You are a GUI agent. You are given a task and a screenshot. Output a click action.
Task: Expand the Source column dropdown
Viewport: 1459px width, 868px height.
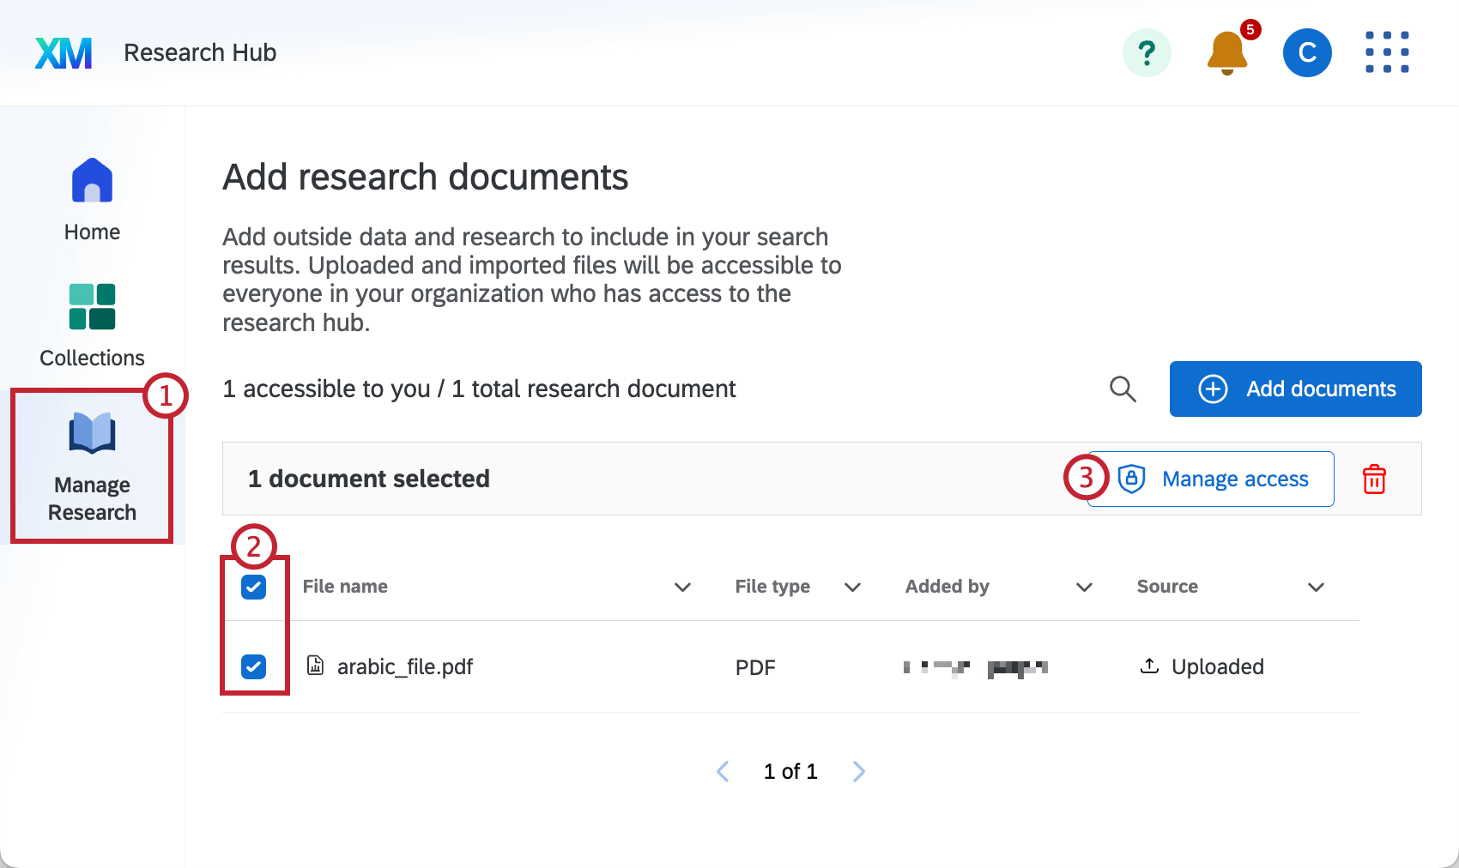1316,588
